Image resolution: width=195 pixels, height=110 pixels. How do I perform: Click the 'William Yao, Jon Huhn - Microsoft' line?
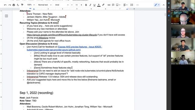coord(43,20)
